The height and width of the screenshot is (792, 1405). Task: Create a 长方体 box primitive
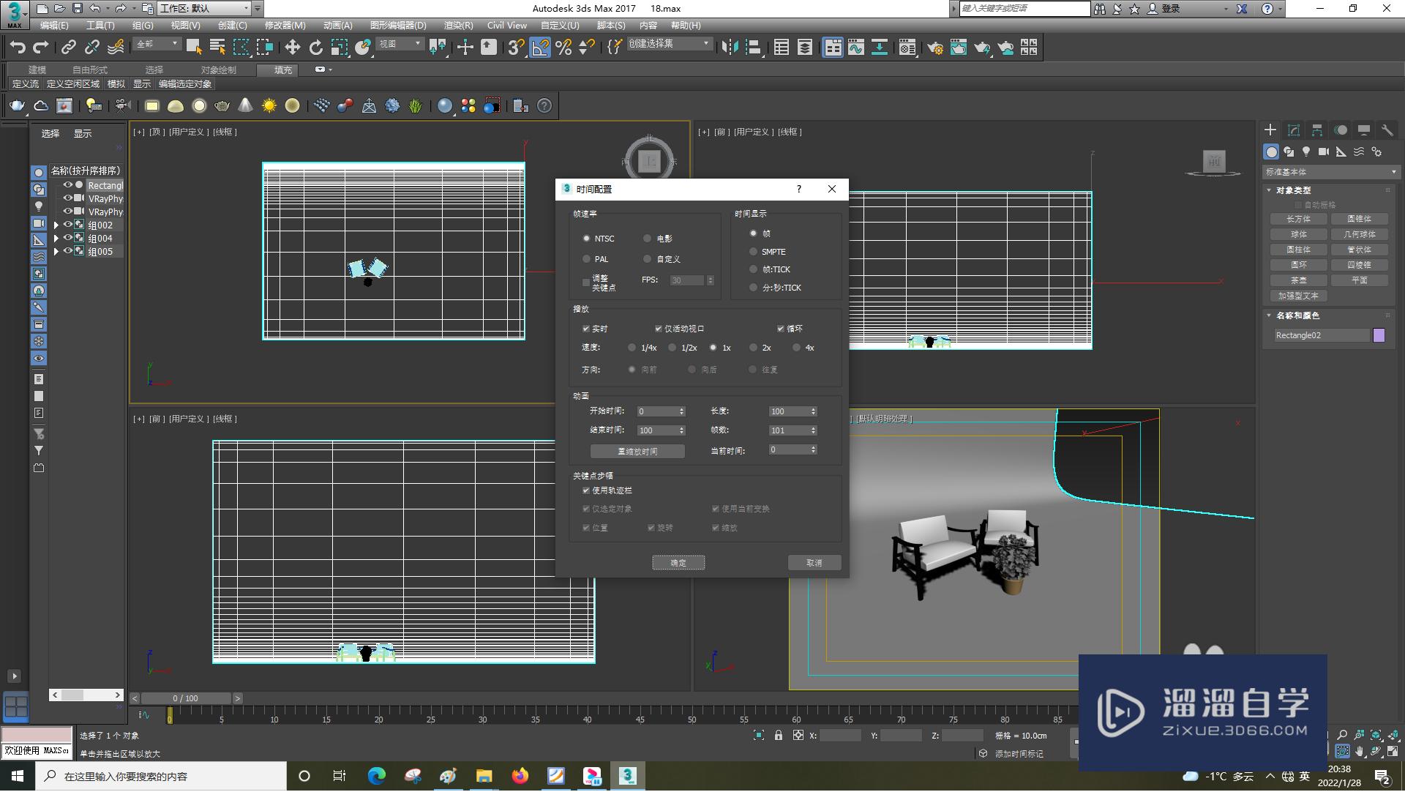point(1299,219)
